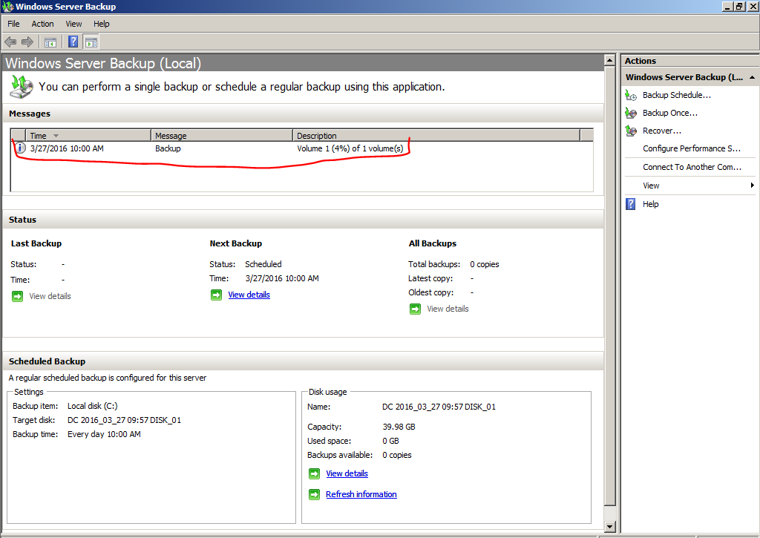Click the 0 GB used space value

tap(390, 441)
